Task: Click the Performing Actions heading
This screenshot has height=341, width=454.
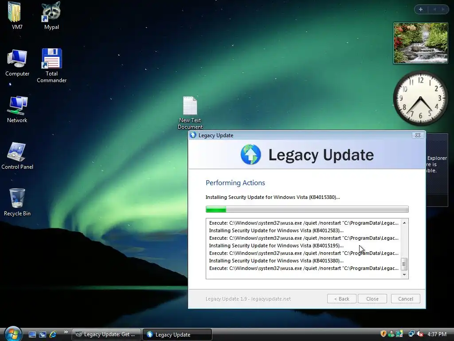Action: (235, 182)
